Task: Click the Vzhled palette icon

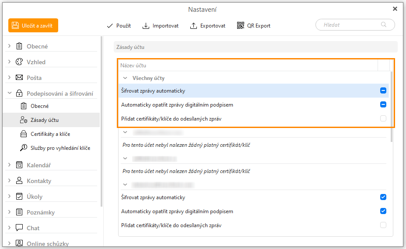Action: pos(19,62)
